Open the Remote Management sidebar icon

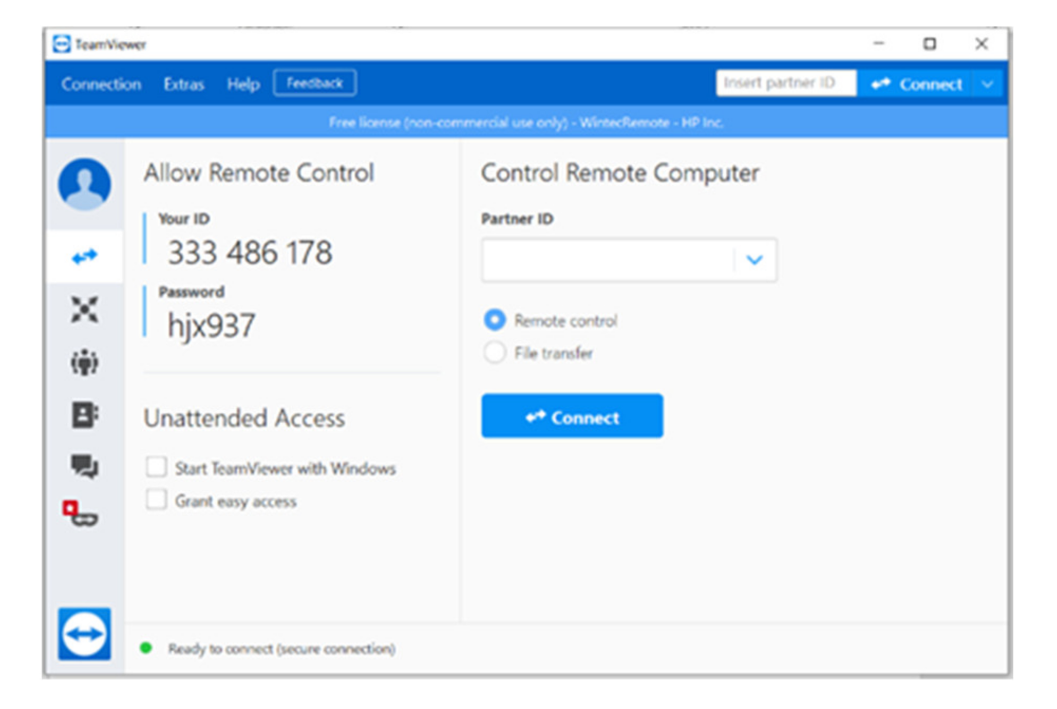(x=84, y=309)
